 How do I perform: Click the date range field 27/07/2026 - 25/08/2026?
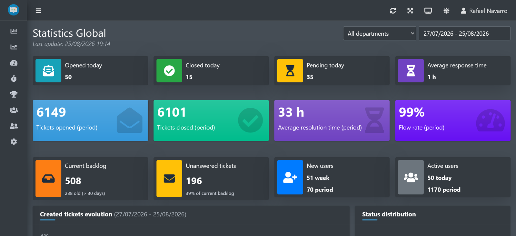point(464,33)
